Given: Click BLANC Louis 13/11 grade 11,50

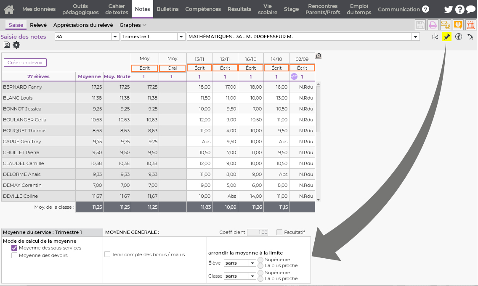Looking at the screenshot, I should coord(199,98).
